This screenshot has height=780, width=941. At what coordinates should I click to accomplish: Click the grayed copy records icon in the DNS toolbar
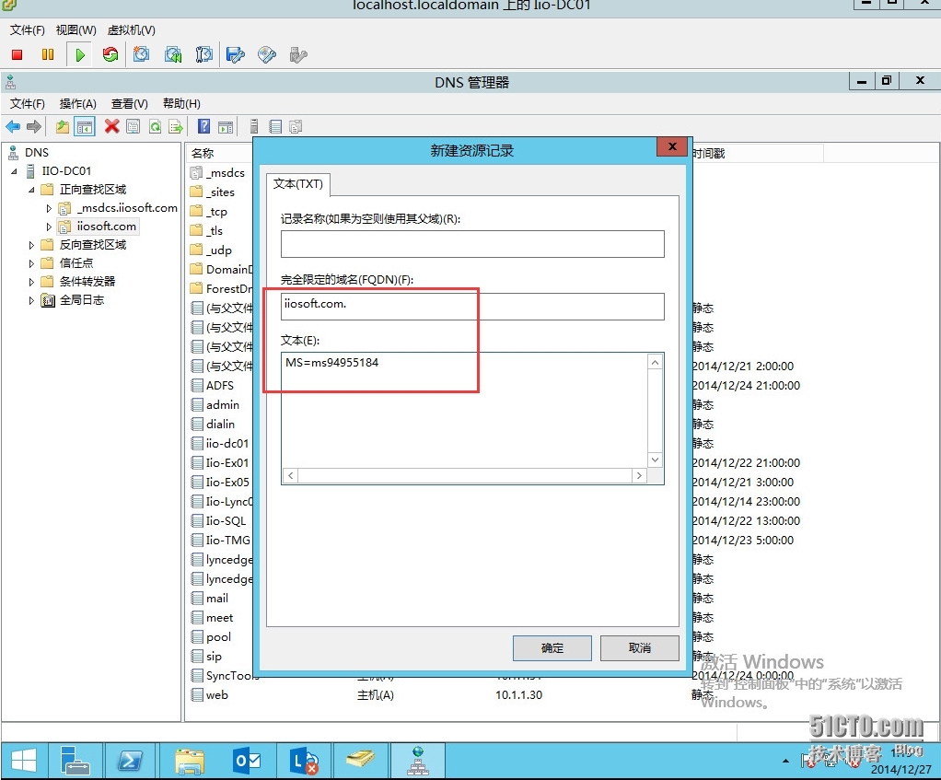(296, 126)
